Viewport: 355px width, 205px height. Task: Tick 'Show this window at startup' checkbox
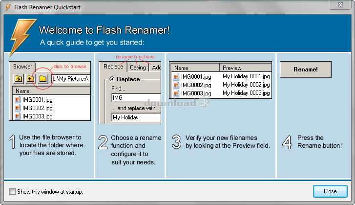pyautogui.click(x=13, y=191)
